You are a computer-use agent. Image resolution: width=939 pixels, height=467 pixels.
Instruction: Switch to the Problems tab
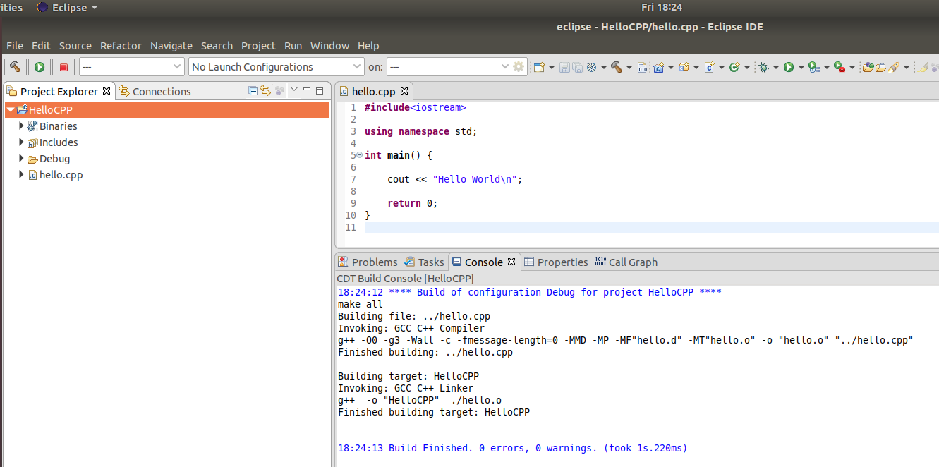(368, 262)
